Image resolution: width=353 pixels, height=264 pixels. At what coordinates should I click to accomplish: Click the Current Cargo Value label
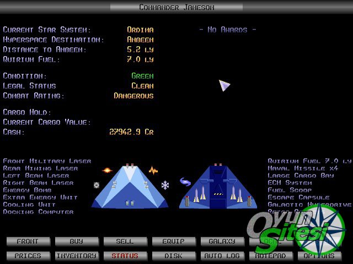47,122
